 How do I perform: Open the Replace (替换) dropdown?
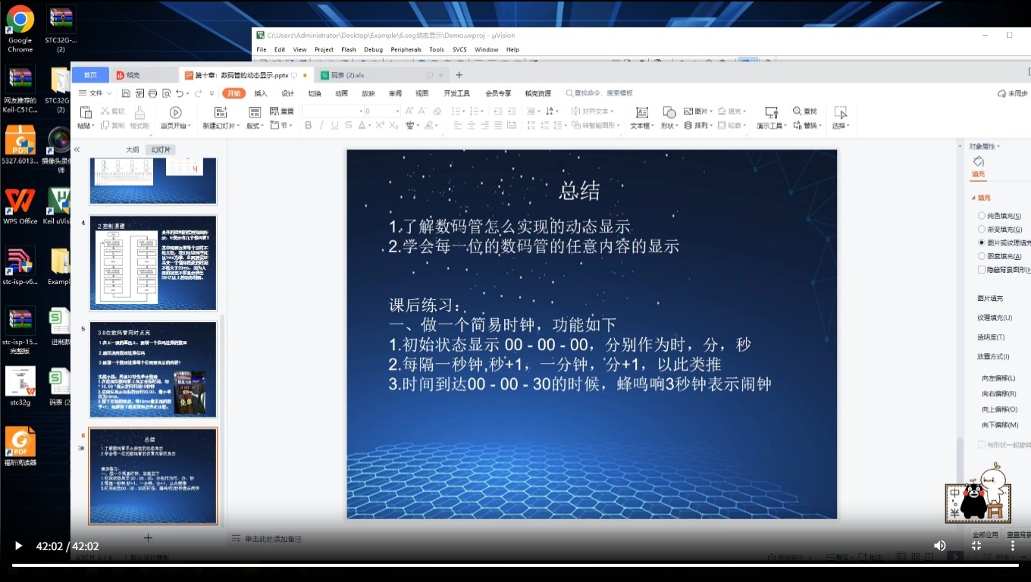pos(808,126)
